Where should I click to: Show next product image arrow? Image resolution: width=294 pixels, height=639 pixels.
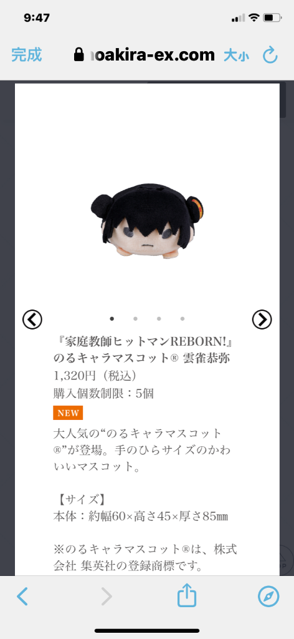(262, 319)
